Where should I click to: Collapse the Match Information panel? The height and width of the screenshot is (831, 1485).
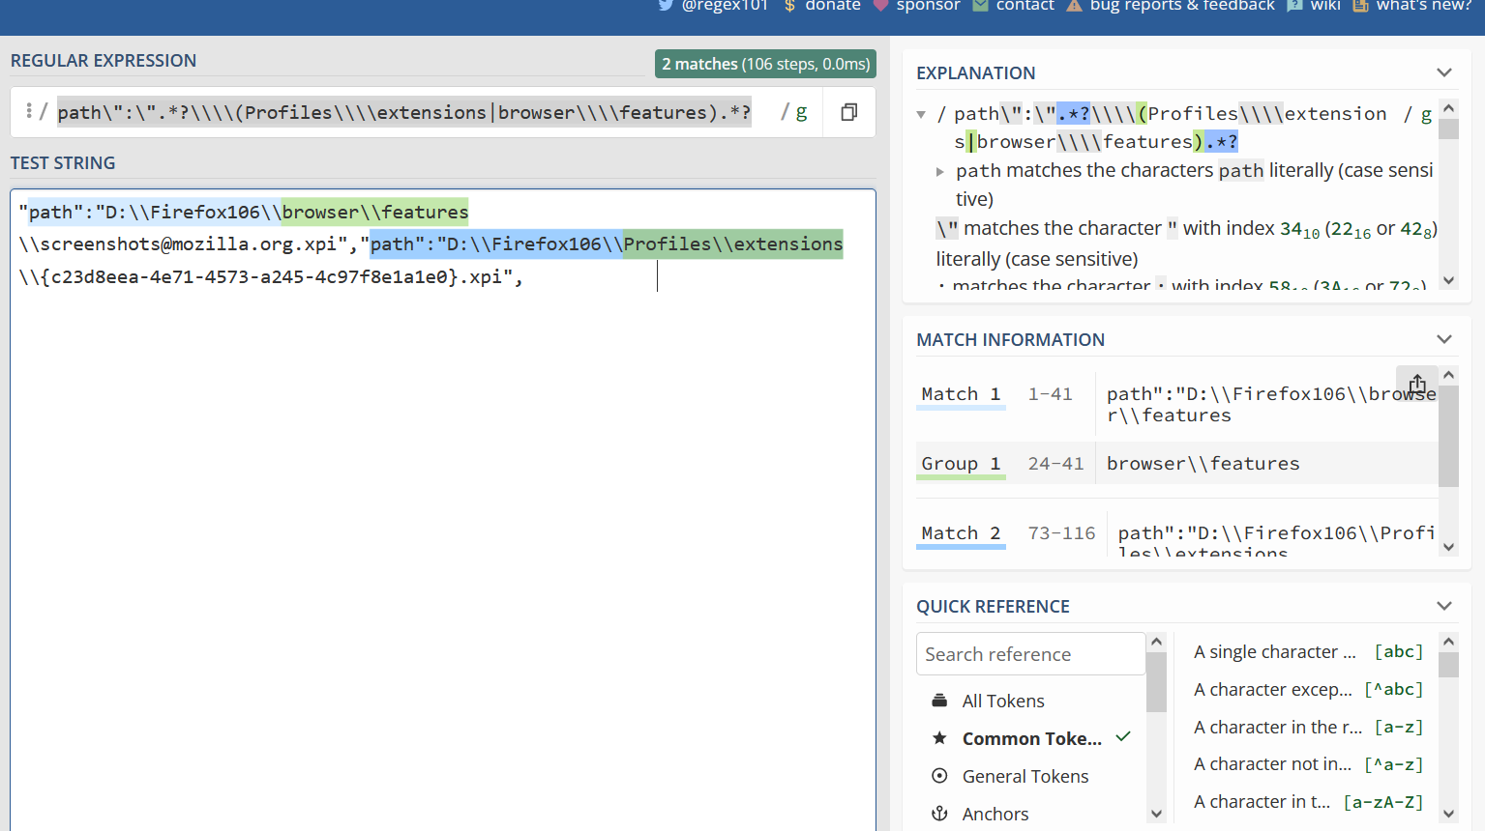point(1444,339)
